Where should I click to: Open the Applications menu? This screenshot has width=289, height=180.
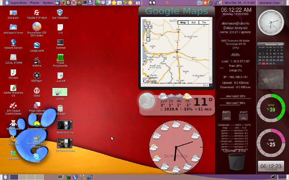pos(18,3)
